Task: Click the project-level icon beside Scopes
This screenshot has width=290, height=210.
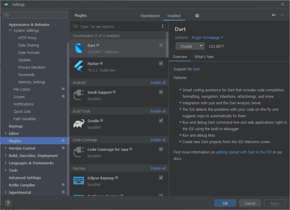Action: [x=63, y=97]
